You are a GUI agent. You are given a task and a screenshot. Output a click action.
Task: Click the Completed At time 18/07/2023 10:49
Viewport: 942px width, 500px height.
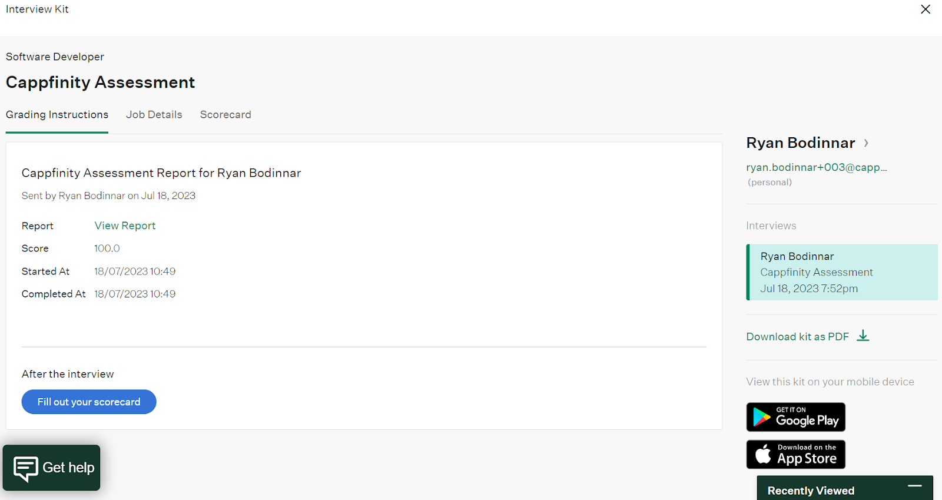point(135,294)
